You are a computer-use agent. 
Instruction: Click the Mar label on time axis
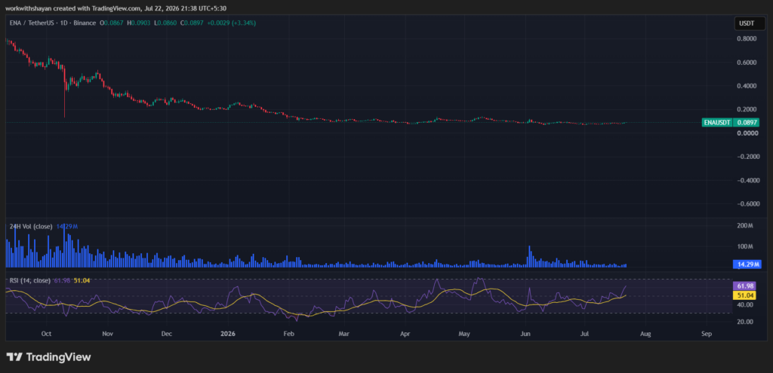tap(343, 334)
